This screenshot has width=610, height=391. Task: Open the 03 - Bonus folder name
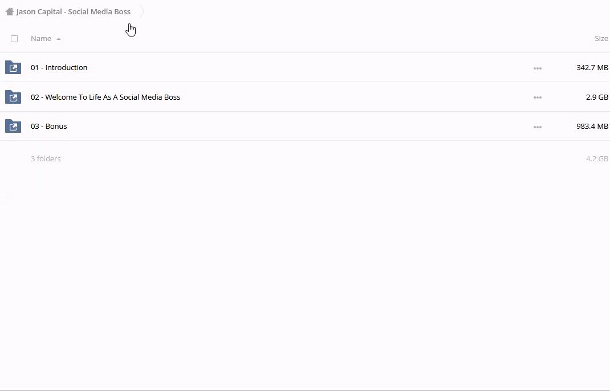tap(49, 127)
